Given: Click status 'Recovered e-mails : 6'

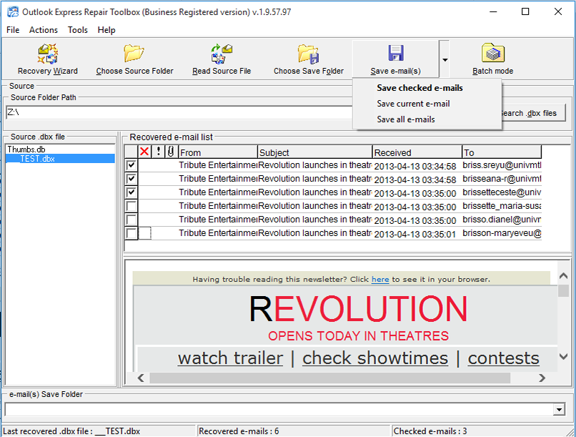Looking at the screenshot, I should tap(239, 431).
